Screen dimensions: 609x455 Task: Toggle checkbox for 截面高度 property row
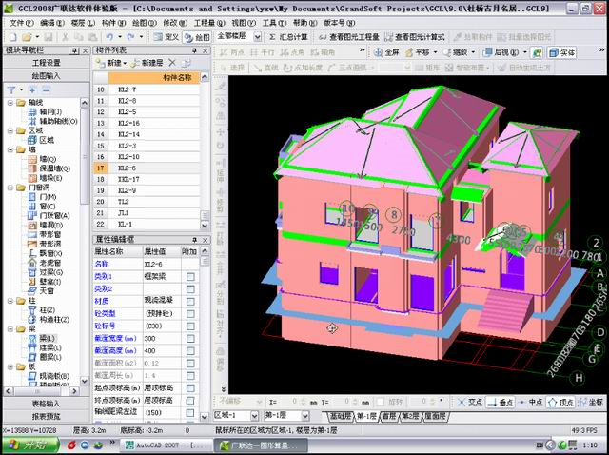[x=190, y=351]
